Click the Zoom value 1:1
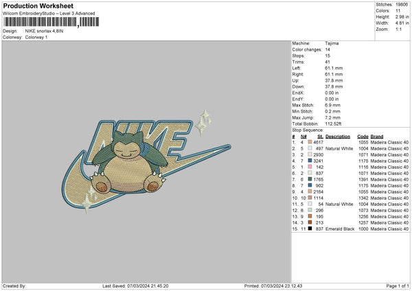412x291 pixels. 398,29
